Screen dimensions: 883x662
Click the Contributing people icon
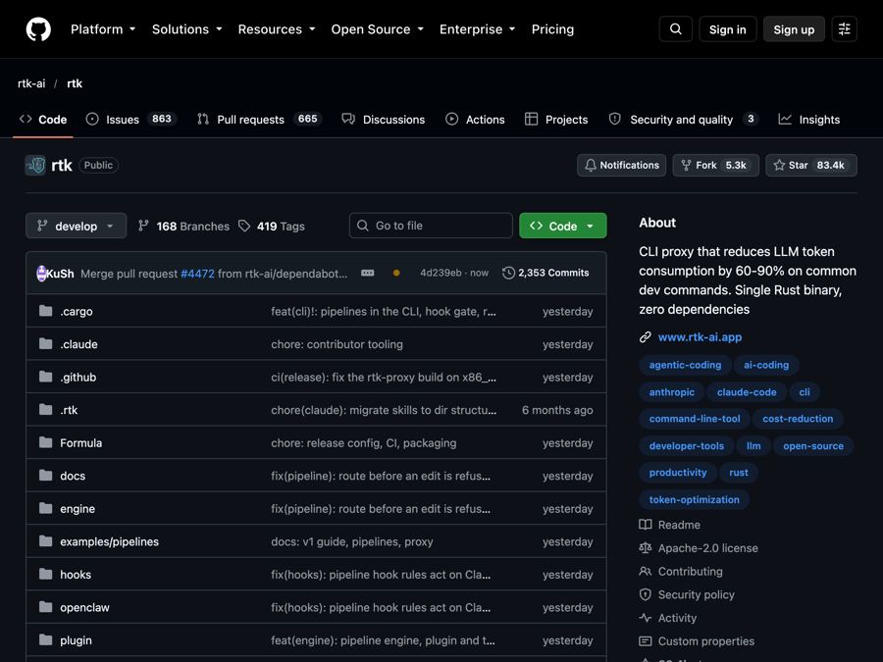coord(646,572)
